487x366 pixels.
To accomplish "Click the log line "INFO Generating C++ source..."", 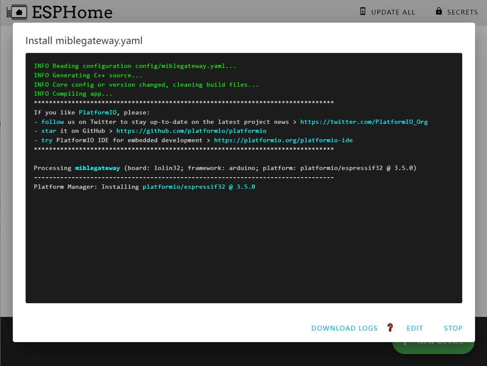I will click(88, 75).
